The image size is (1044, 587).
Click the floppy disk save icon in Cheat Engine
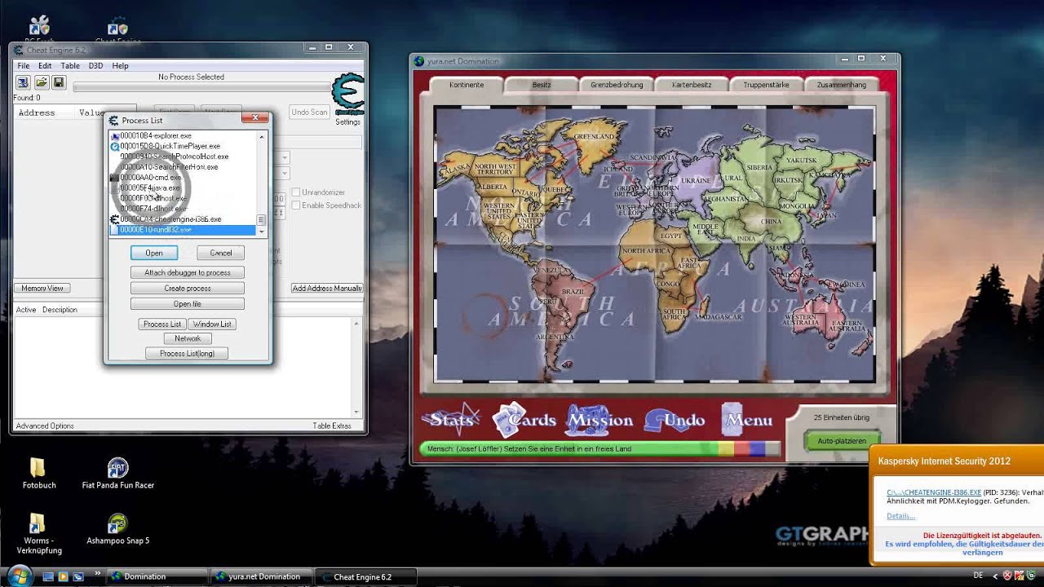pyautogui.click(x=59, y=82)
